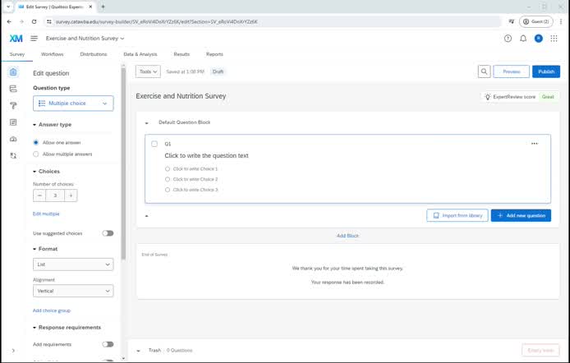Go back in the browser

pos(9,22)
